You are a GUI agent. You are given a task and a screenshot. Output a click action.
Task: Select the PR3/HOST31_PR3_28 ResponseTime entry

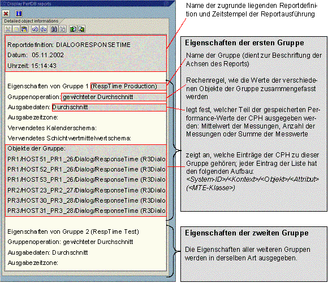coord(86,211)
